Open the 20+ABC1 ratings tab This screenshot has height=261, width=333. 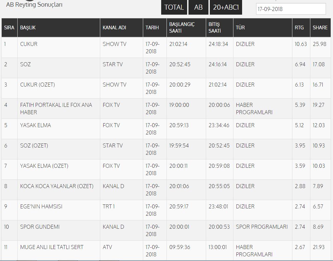point(226,7)
